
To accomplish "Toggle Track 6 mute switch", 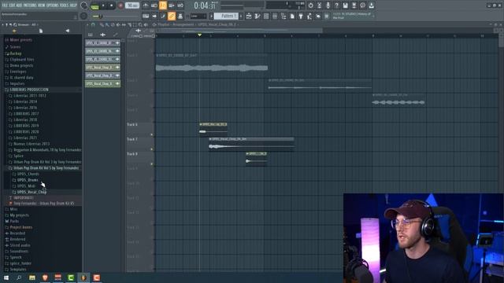I will click(152, 134).
